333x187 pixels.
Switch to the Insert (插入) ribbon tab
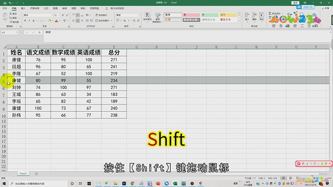(23, 8)
